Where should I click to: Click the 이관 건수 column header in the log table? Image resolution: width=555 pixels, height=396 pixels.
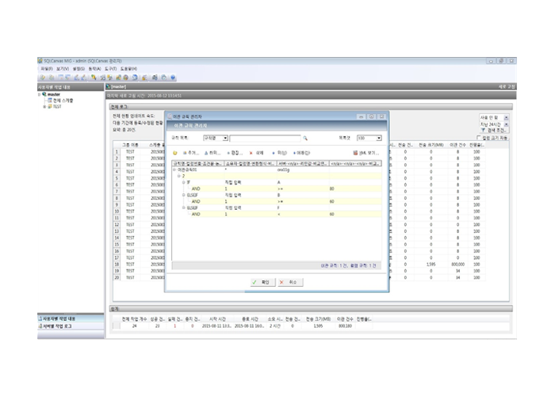click(x=457, y=145)
